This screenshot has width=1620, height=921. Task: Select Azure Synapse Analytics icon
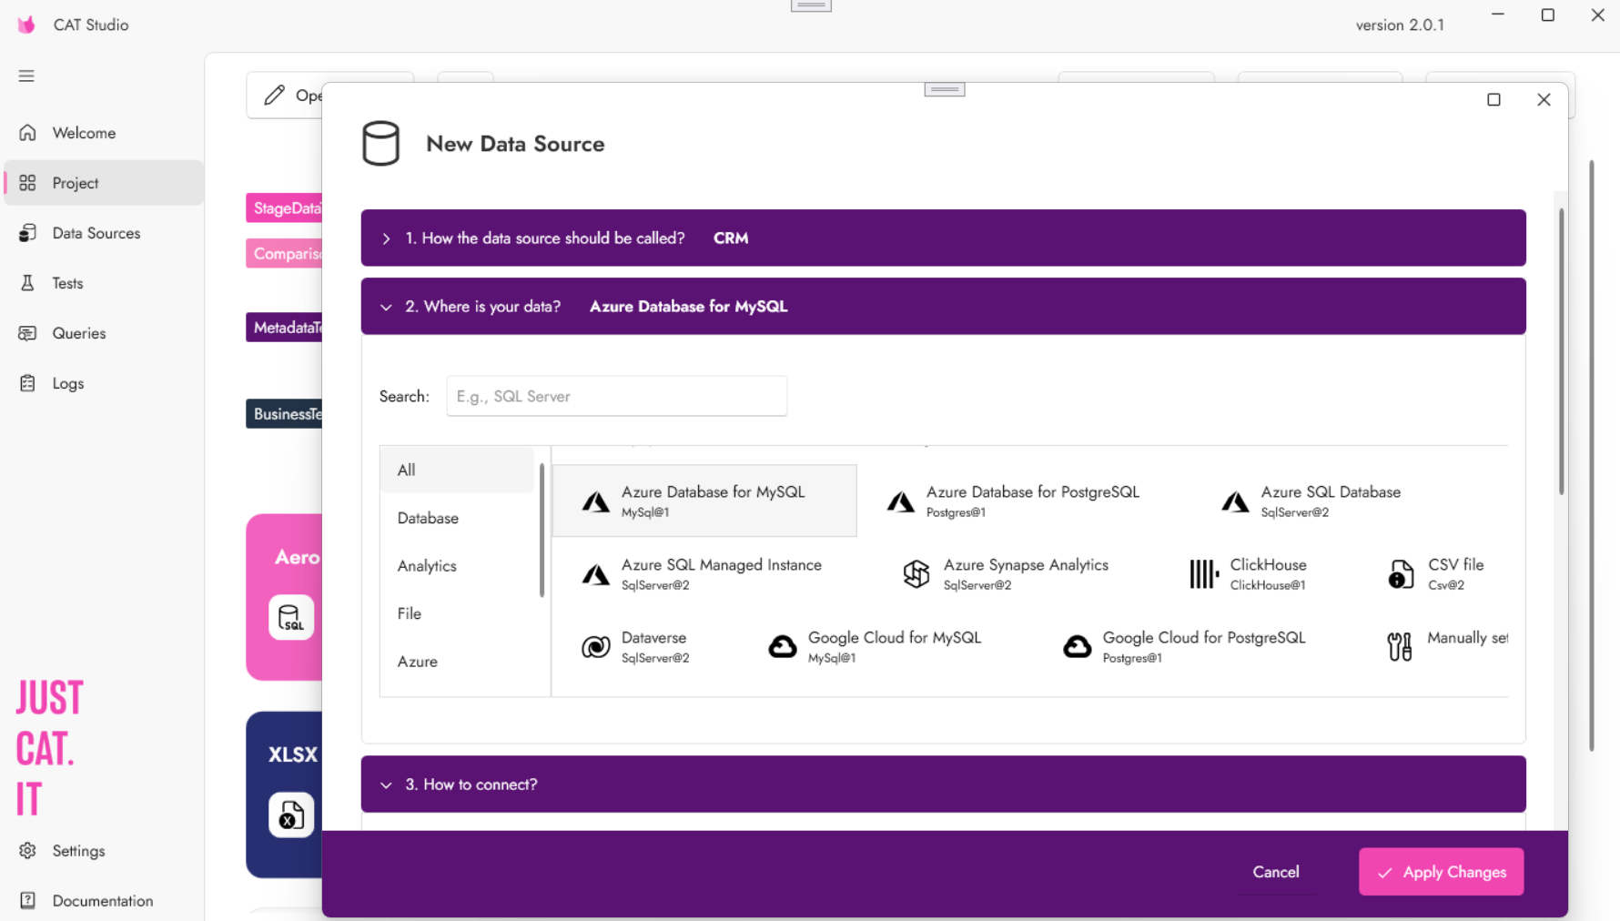(916, 574)
